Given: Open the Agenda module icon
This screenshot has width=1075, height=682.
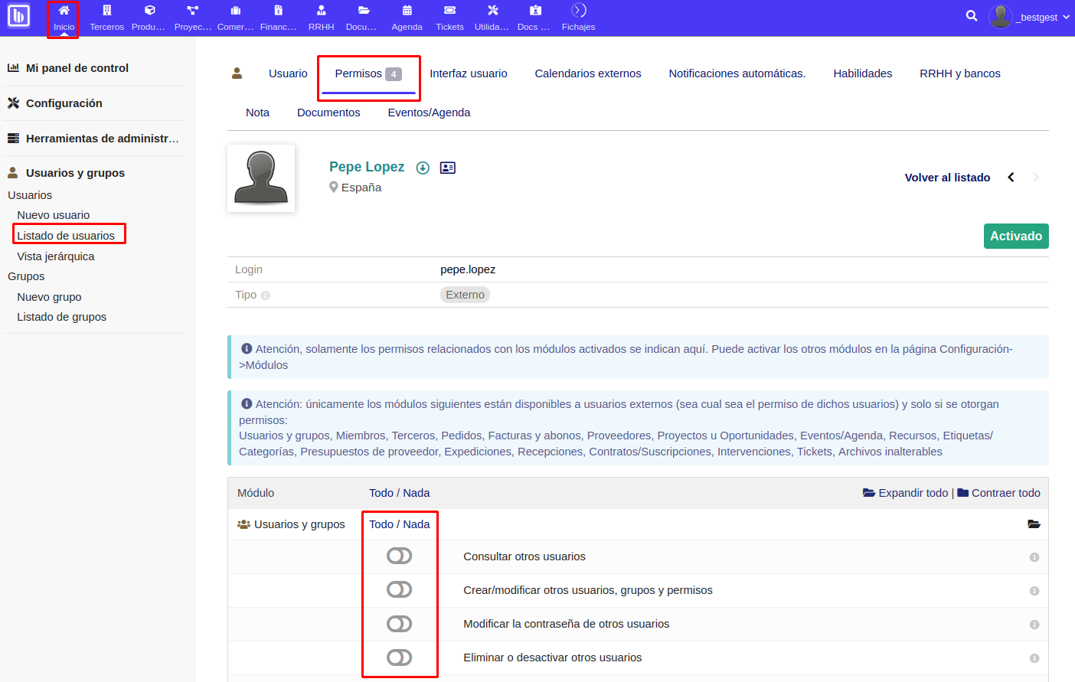Looking at the screenshot, I should 407,17.
